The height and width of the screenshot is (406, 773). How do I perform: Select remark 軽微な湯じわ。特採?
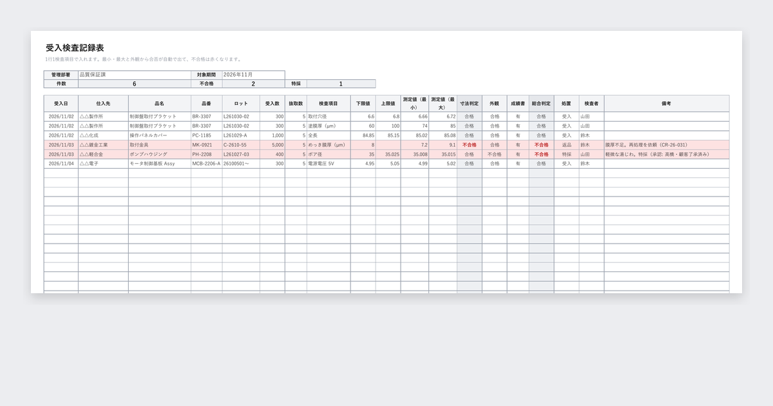[667, 155]
